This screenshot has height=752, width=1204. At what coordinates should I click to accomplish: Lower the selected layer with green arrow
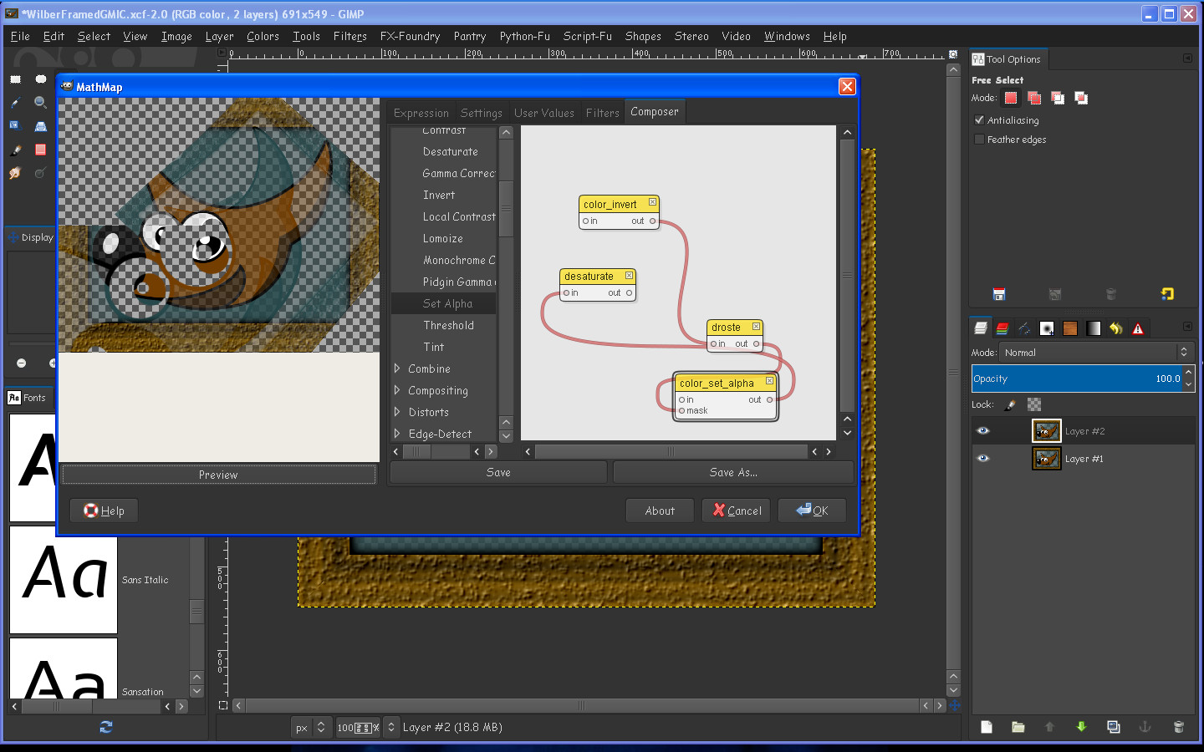(x=1081, y=727)
